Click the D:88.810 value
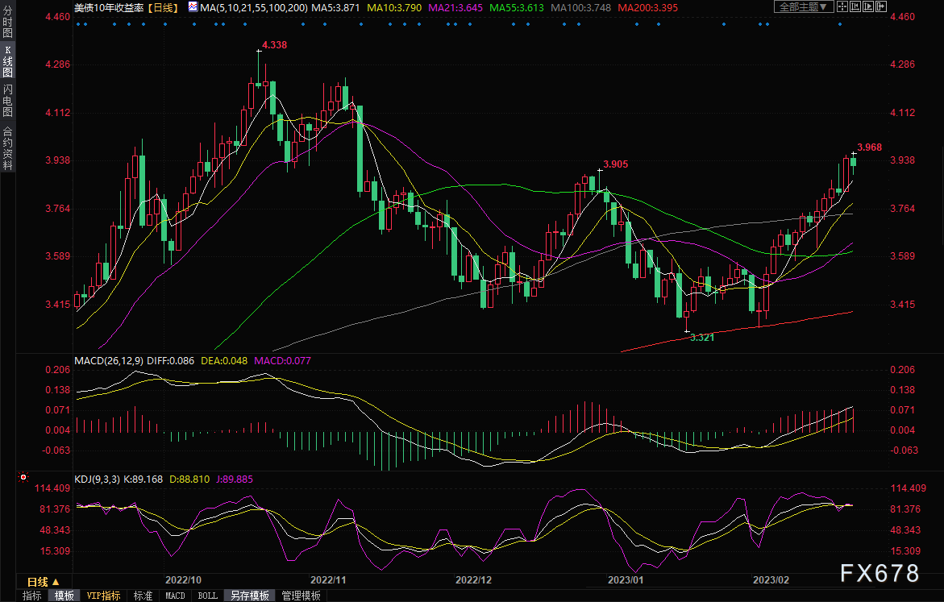The image size is (944, 602). 189,480
